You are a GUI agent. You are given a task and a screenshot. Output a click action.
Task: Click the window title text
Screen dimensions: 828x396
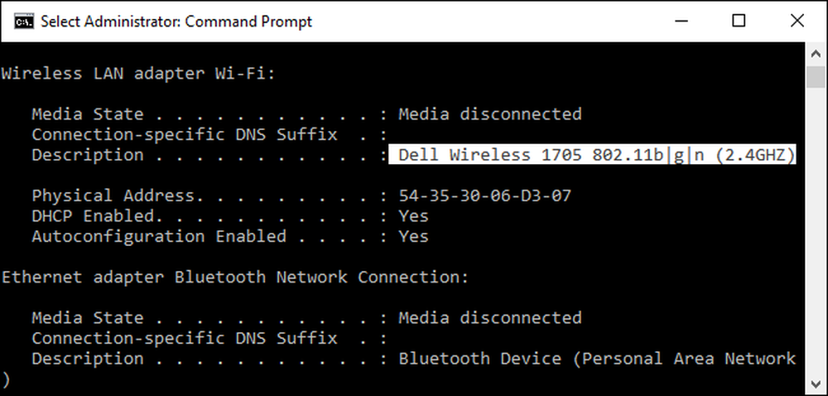click(176, 22)
